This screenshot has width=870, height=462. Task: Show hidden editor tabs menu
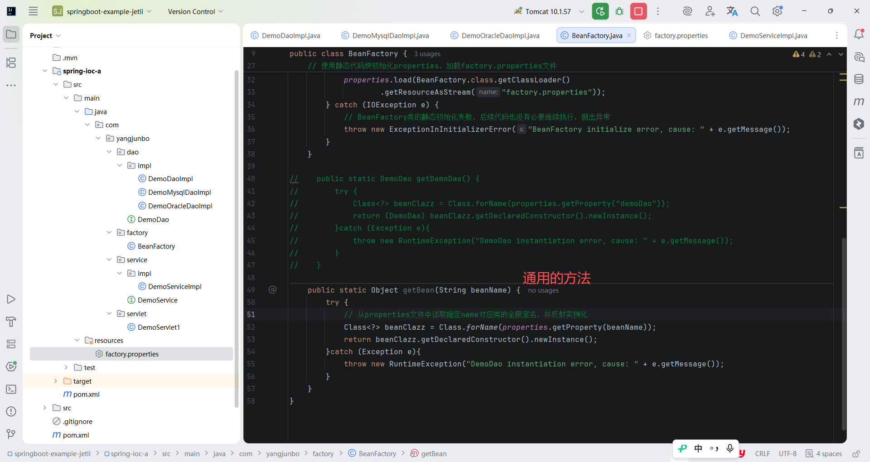(837, 36)
